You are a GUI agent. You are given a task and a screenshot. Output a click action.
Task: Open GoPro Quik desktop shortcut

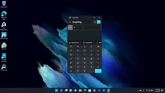4,67
